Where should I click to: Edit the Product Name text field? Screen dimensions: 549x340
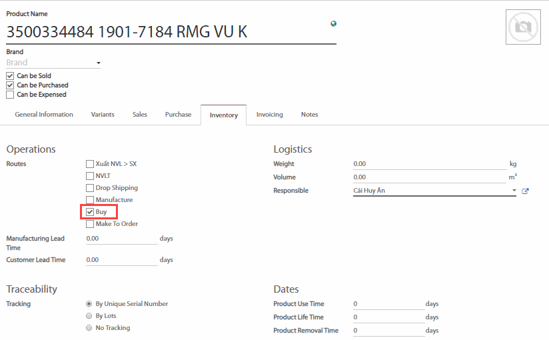point(167,31)
